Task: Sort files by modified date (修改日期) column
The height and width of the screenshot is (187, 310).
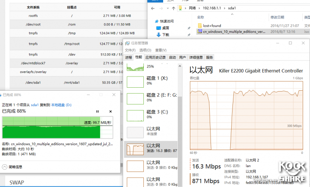Action: click(277, 17)
